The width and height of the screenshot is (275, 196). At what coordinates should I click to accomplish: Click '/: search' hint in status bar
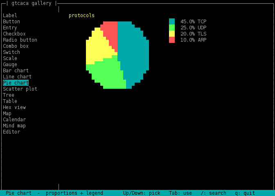[x=214, y=193]
